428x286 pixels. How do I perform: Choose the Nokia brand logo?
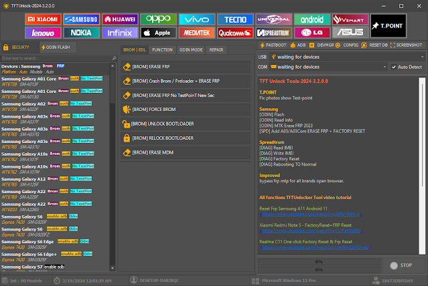[82, 33]
